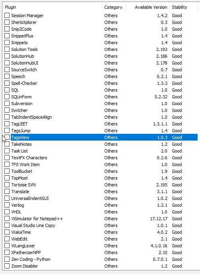Click version 5.2.32 of SQLinForm
The image size is (200, 274).
(x=161, y=97)
